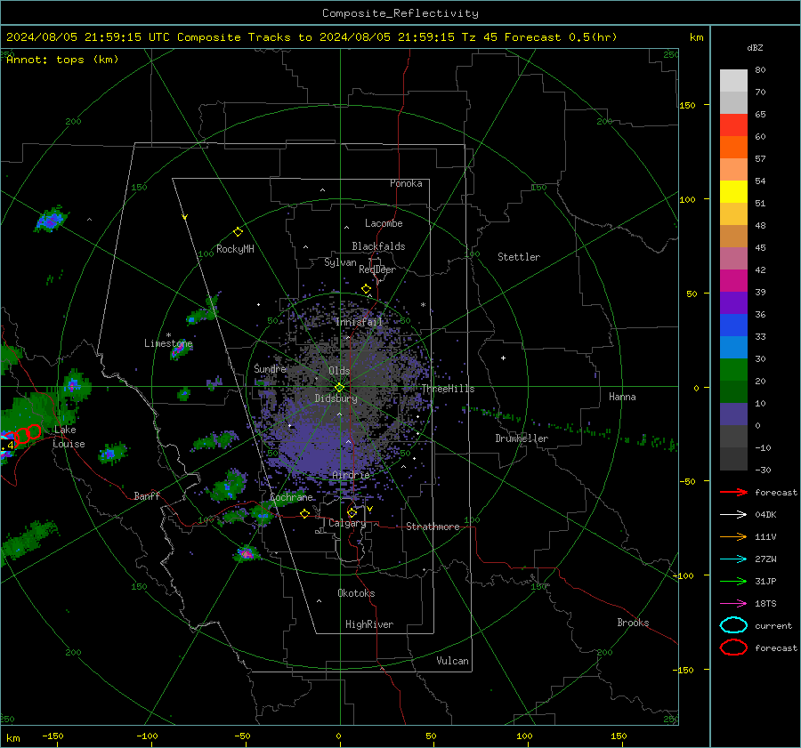This screenshot has height=748, width=801.
Task: Click the red forecast arrow legend icon
Action: (733, 492)
